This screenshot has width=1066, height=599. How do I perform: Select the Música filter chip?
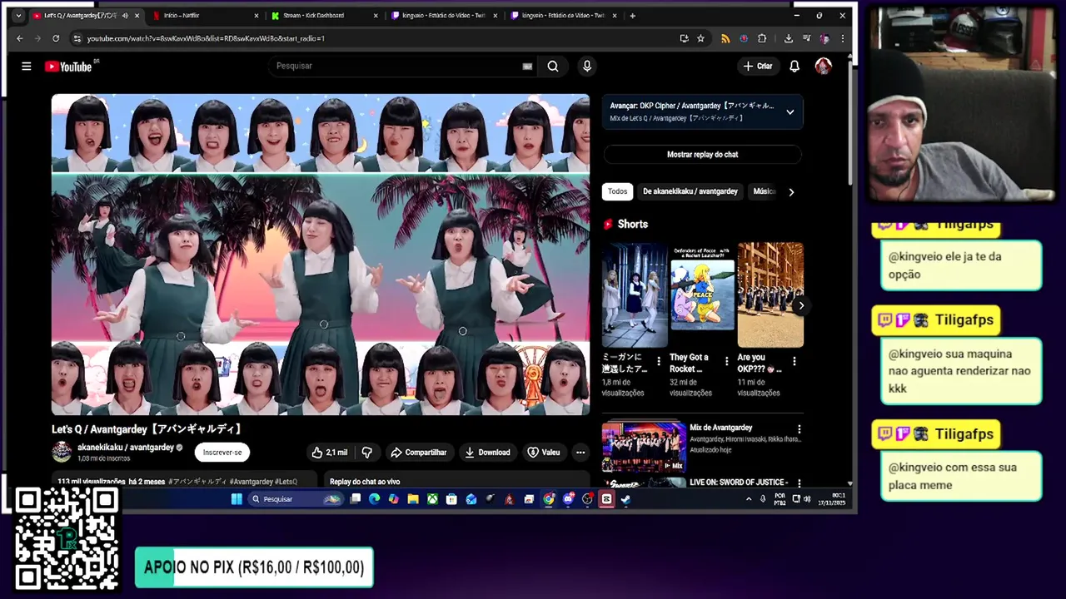click(x=765, y=191)
